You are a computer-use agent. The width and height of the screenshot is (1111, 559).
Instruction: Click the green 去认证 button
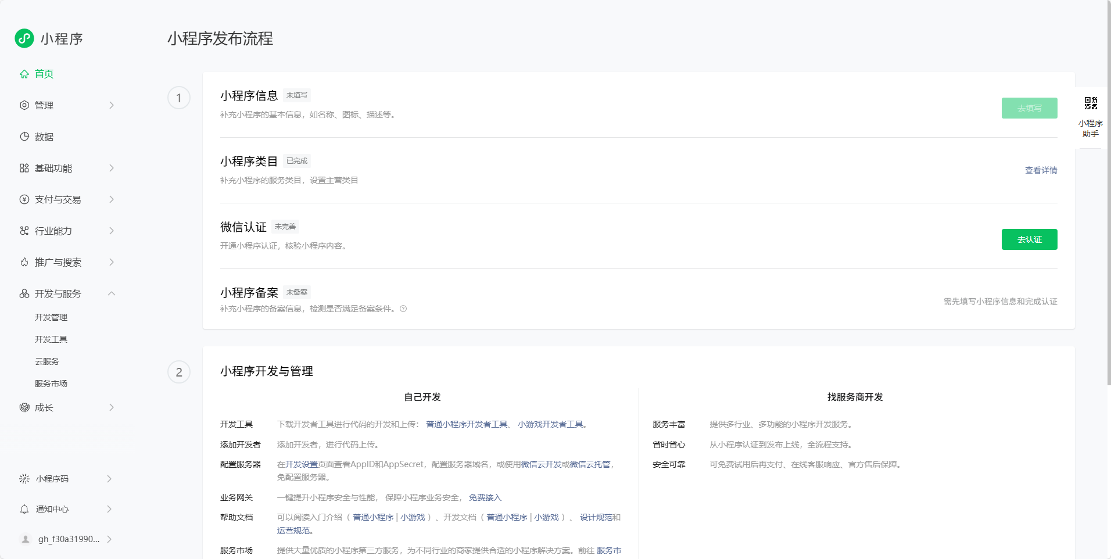coord(1029,239)
